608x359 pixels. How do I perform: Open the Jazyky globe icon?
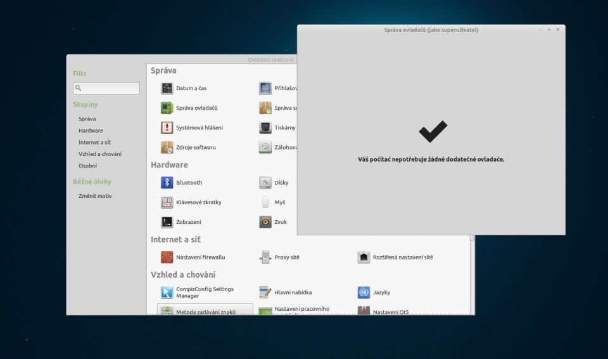364,292
